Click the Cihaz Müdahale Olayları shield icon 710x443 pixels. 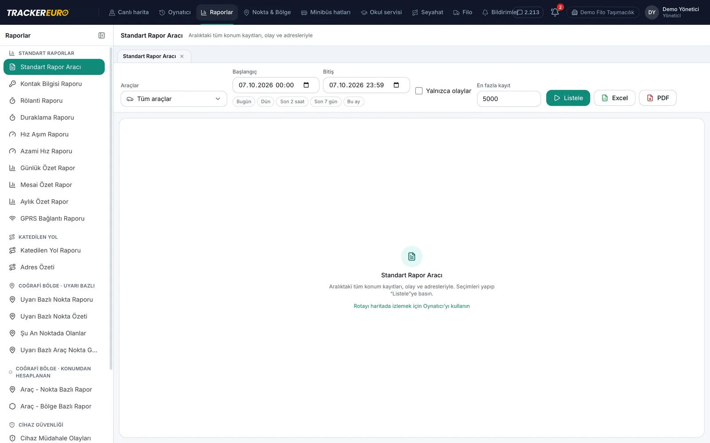coord(12,438)
